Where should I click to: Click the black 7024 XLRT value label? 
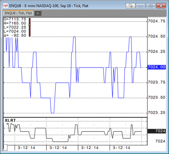(156, 131)
